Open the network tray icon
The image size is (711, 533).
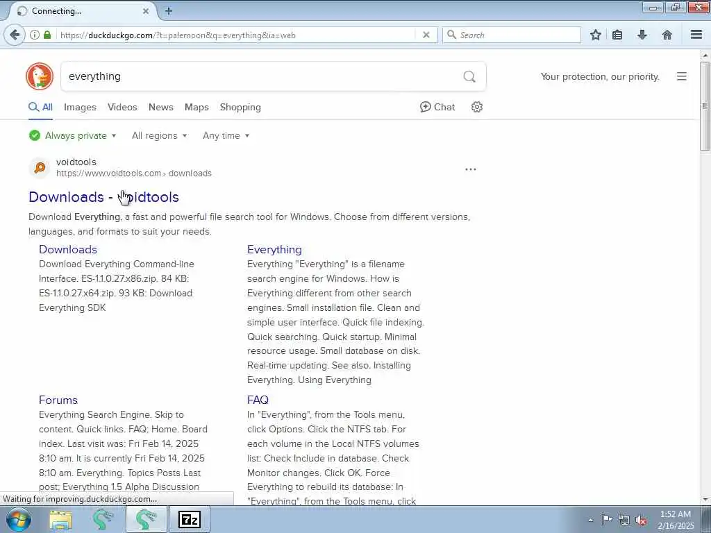click(x=624, y=520)
